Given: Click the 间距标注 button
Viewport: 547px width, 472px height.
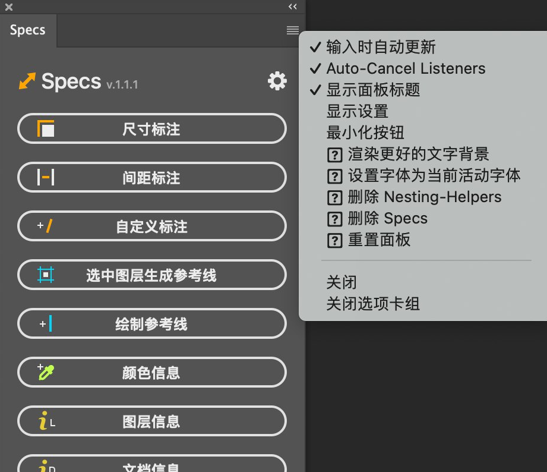Looking at the screenshot, I should [x=151, y=178].
